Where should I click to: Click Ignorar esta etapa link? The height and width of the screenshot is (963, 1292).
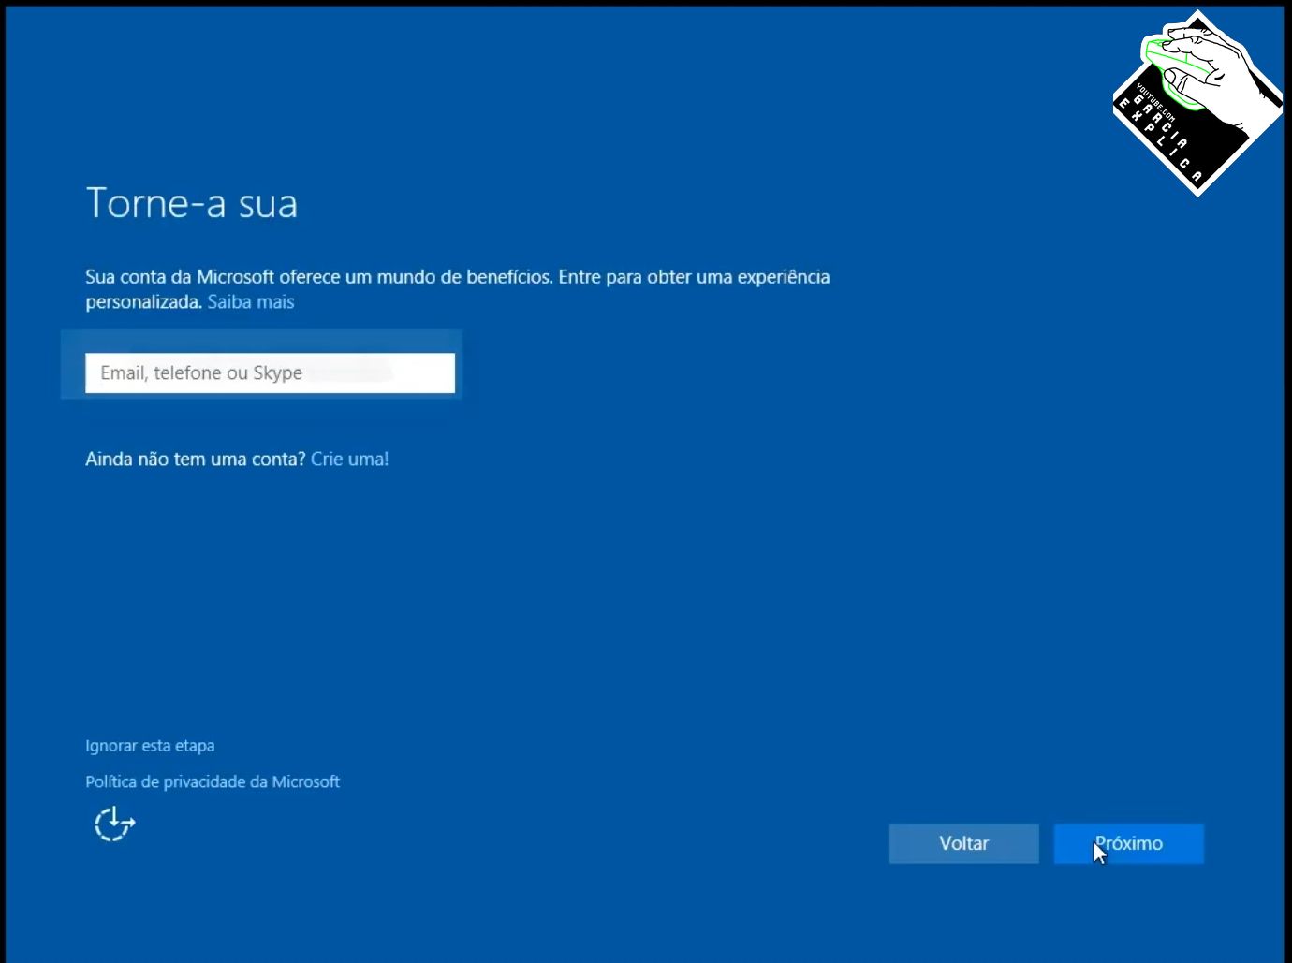150,746
